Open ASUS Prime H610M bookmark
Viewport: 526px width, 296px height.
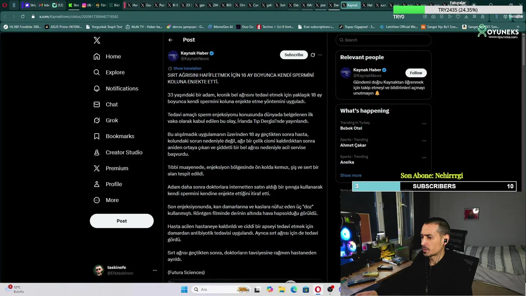tap(64, 27)
